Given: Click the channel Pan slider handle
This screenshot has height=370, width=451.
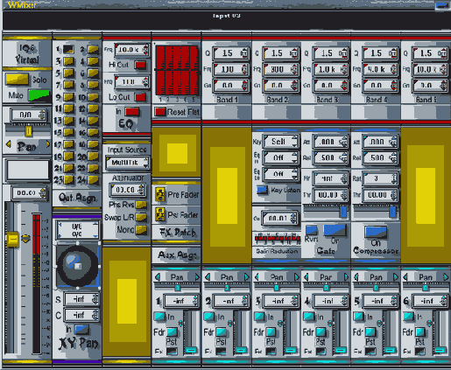Looking at the screenshot, I should click(x=28, y=131).
